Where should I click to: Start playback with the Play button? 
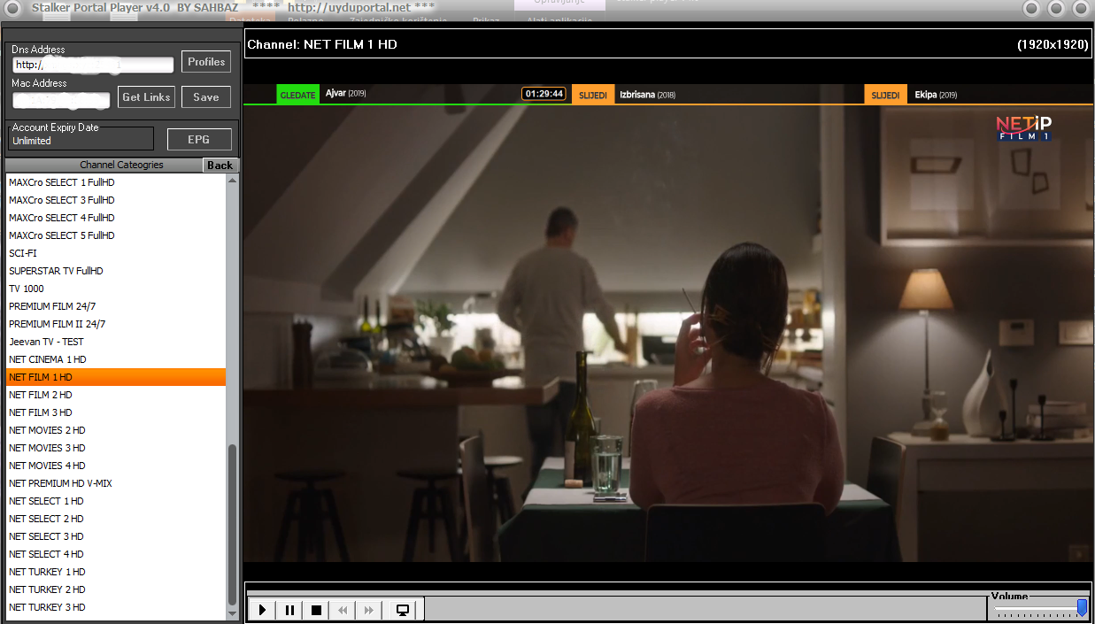pyautogui.click(x=262, y=610)
